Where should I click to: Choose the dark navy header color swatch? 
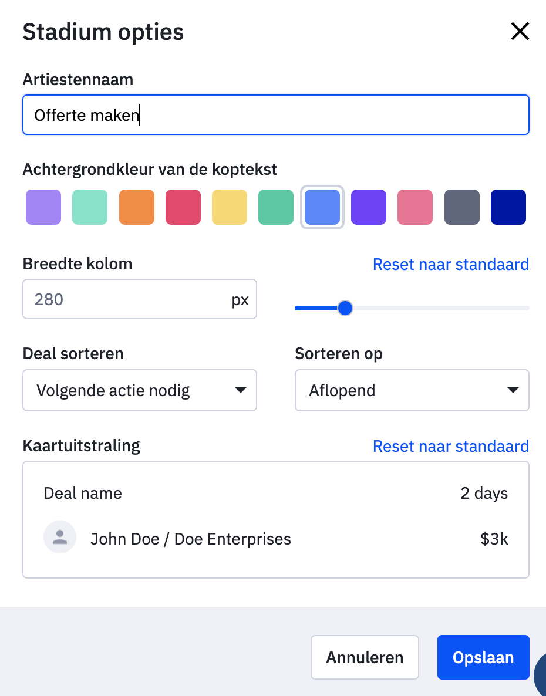508,207
